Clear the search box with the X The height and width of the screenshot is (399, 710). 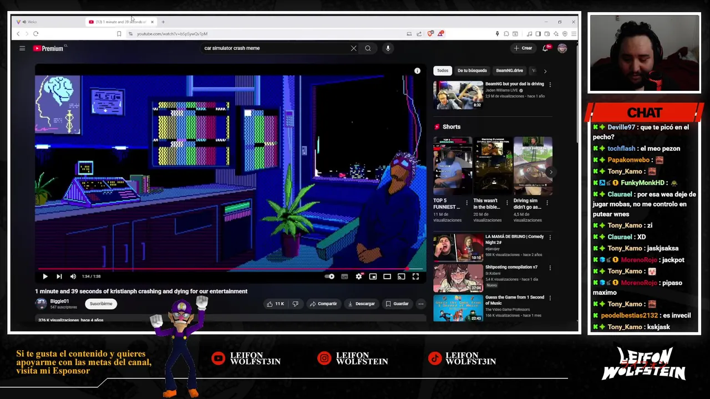(x=353, y=48)
